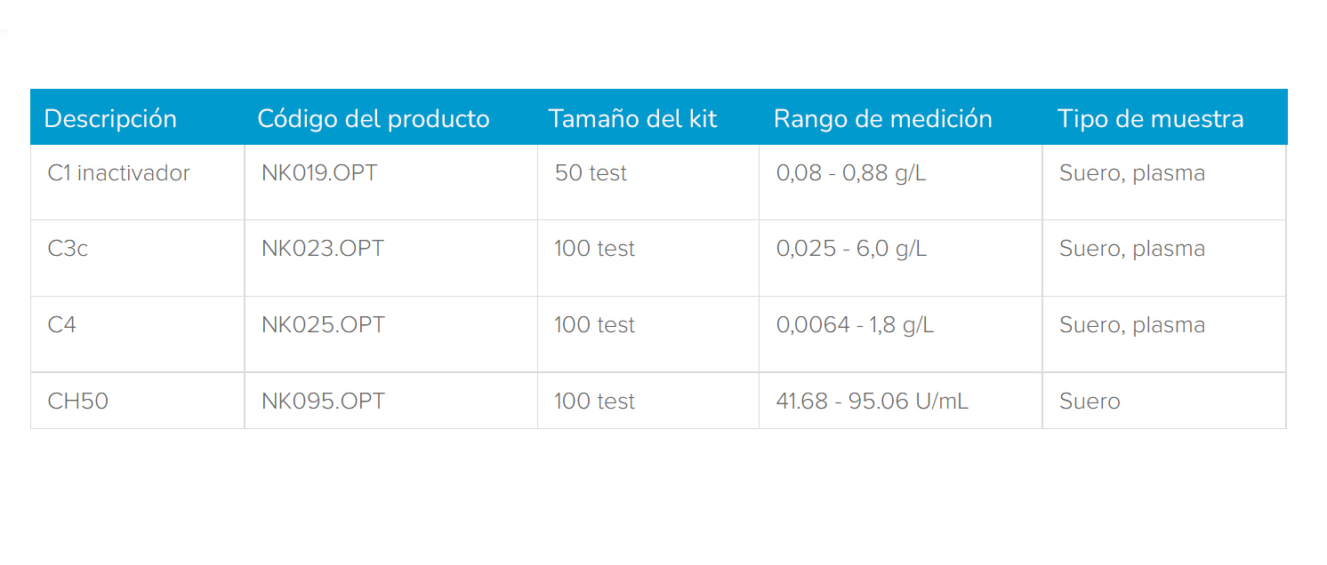Click the Tipo de muestra header
Viewport: 1327px width, 565px height.
pos(1151,119)
